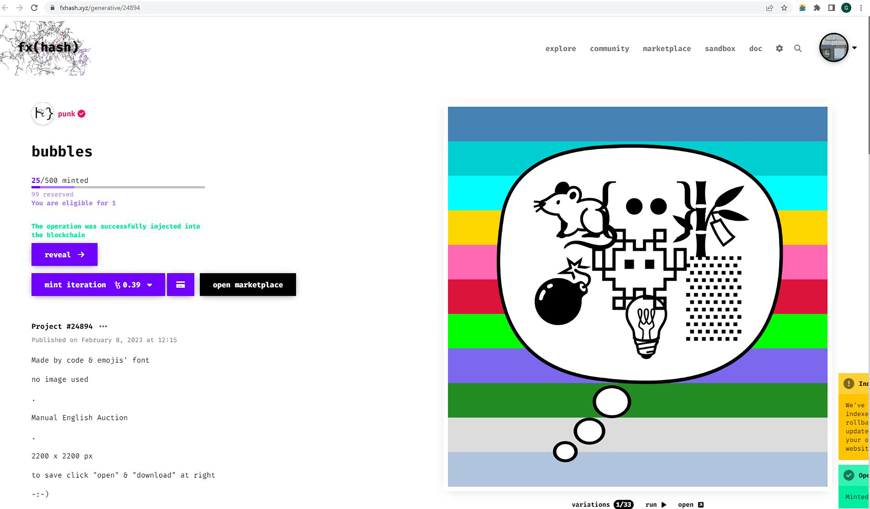Open the Project #24894 three-dots menu
Image resolution: width=870 pixels, height=509 pixels.
[x=103, y=326]
